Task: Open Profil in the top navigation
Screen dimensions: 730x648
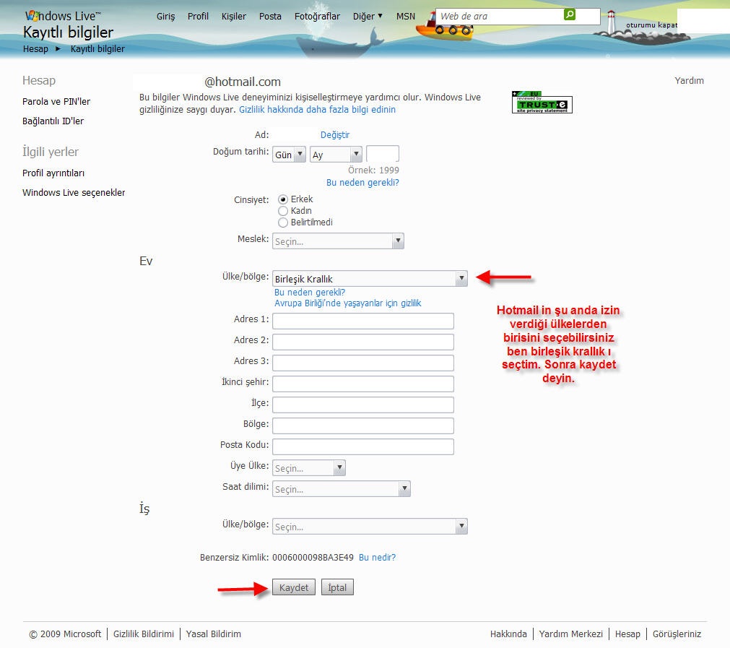Action: pyautogui.click(x=198, y=17)
